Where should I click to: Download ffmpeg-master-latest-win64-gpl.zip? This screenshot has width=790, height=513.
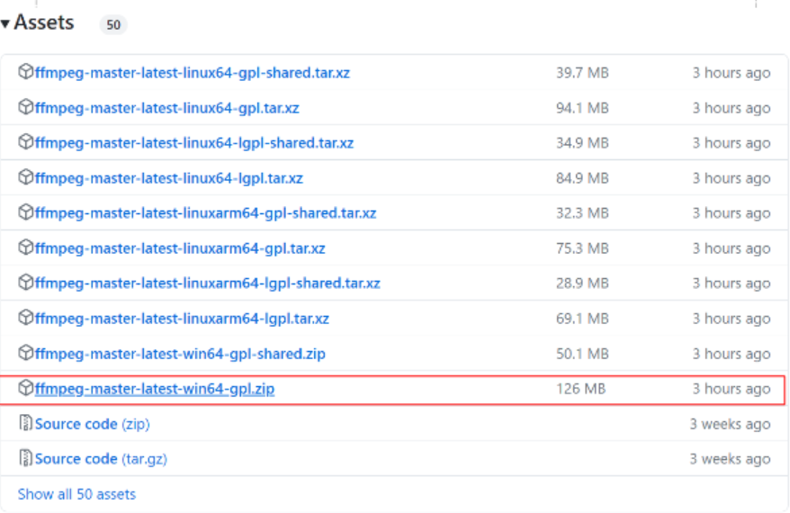155,389
